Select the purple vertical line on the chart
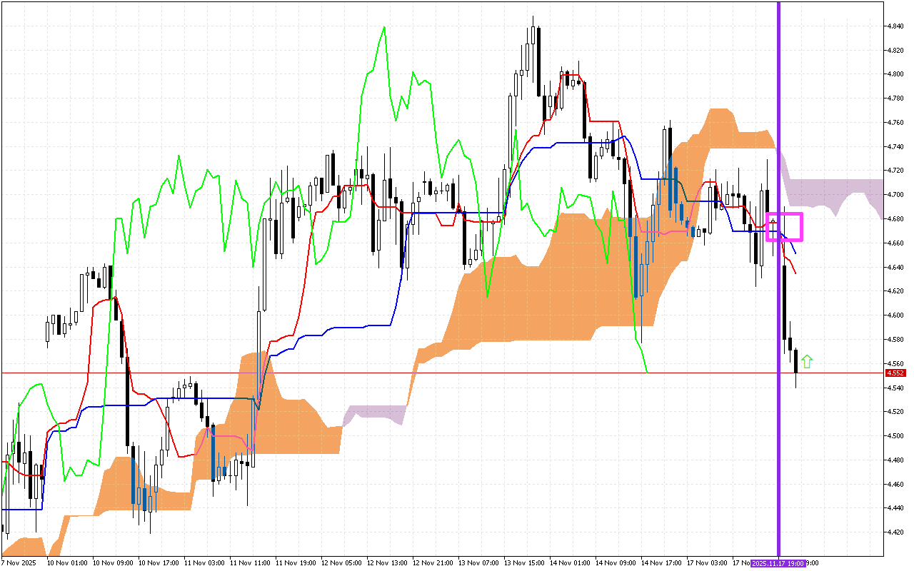The image size is (914, 571). (778, 143)
